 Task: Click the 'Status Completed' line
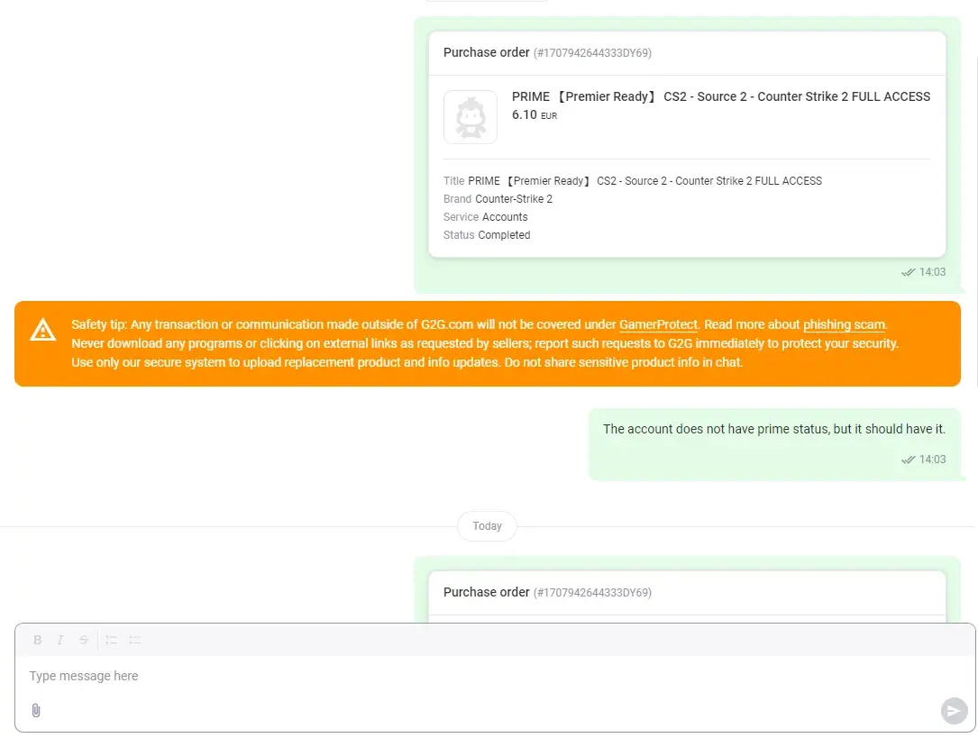[x=487, y=235]
